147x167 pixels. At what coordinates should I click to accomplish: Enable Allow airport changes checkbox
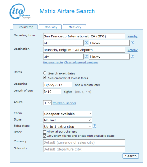[x=45, y=132]
